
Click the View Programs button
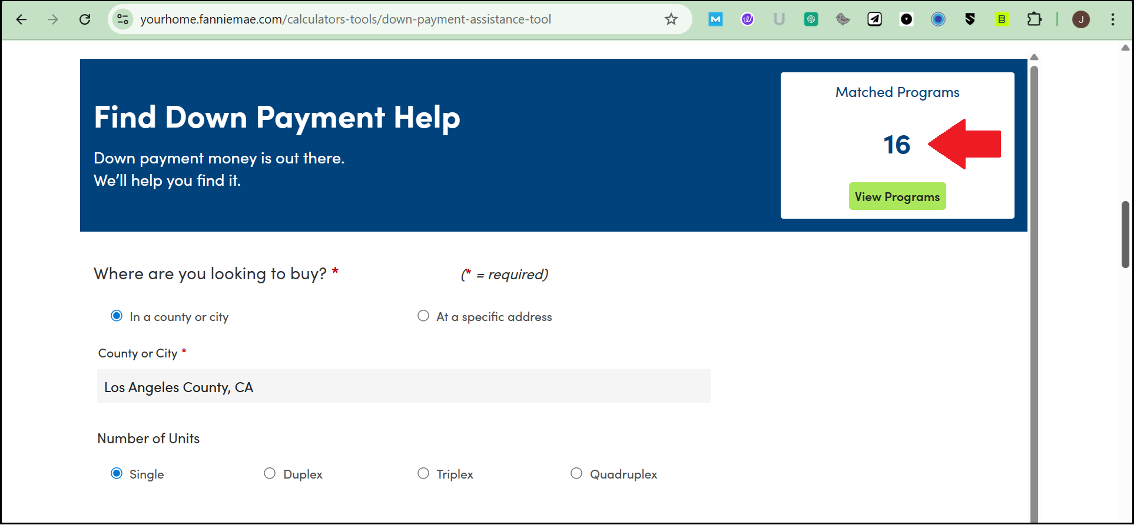coord(897,196)
